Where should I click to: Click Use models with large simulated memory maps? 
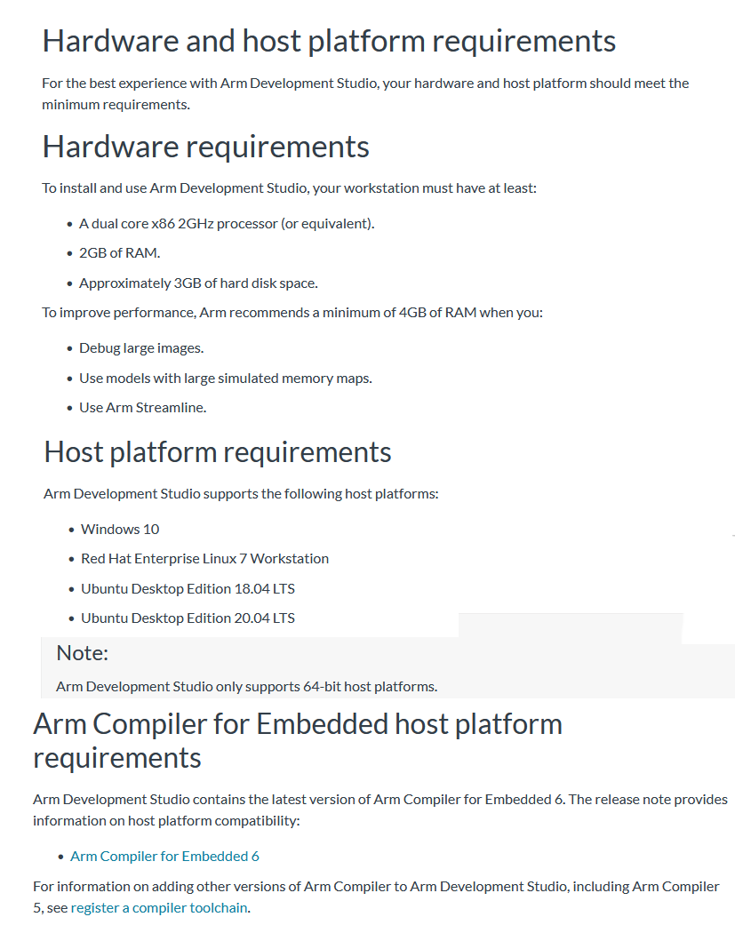point(226,379)
